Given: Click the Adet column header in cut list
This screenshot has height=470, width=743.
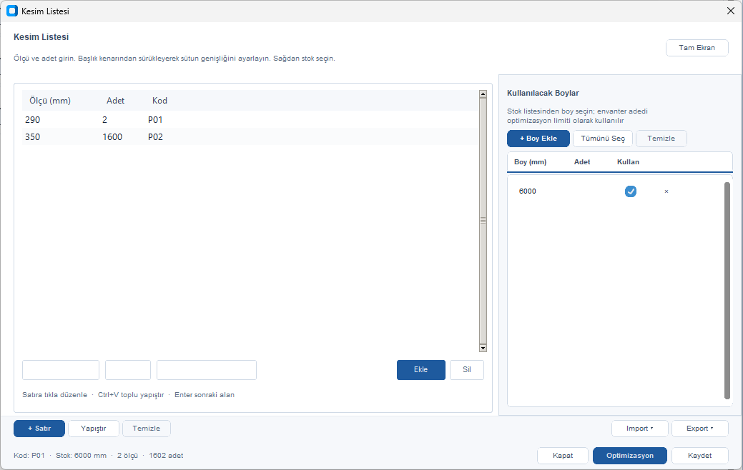Looking at the screenshot, I should click(115, 100).
